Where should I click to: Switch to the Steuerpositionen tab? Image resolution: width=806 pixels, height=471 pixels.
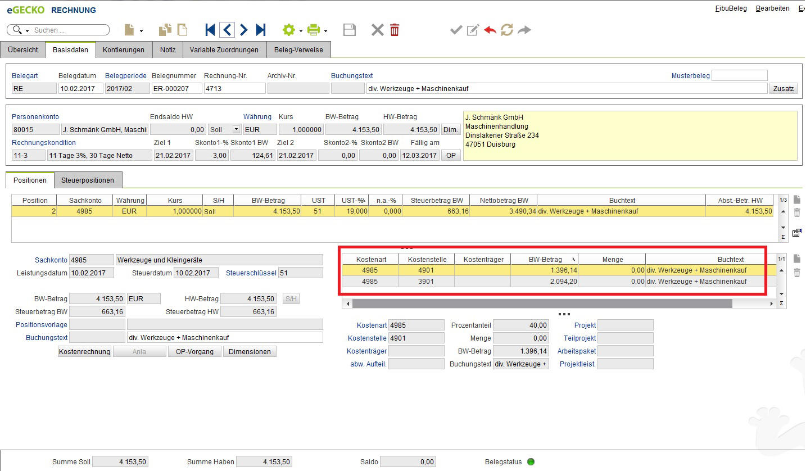point(88,180)
